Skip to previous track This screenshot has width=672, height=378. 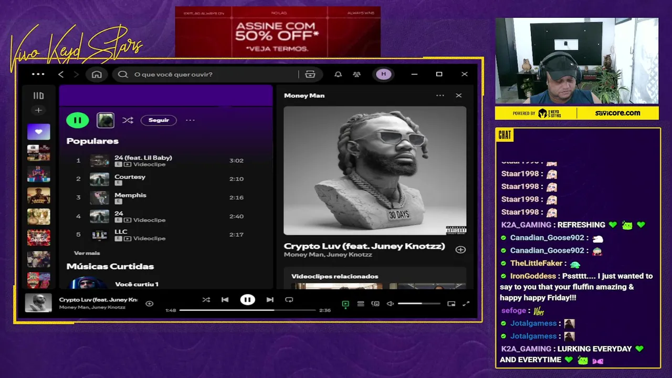(x=225, y=300)
